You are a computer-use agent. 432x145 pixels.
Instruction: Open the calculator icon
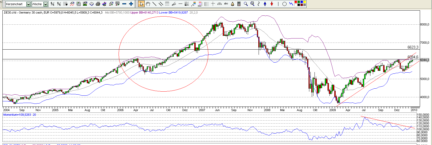pos(239,4)
